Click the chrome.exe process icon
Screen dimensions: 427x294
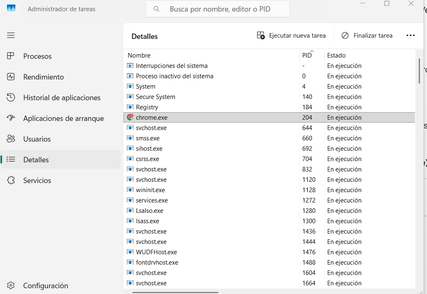(x=130, y=117)
